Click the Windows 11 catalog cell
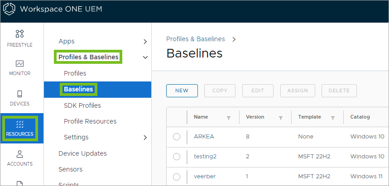Screen dimensions: 389x186 pyautogui.click(x=367, y=176)
